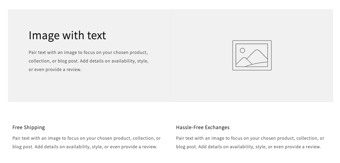This screenshot has height=163, width=340.
Task: Select the "Image with text" heading
Action: (67, 35)
